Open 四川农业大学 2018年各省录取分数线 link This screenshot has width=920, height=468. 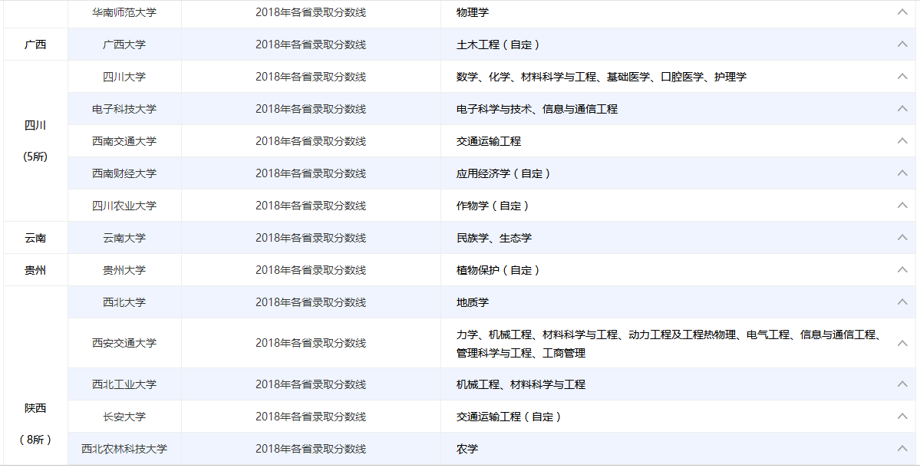(x=311, y=206)
